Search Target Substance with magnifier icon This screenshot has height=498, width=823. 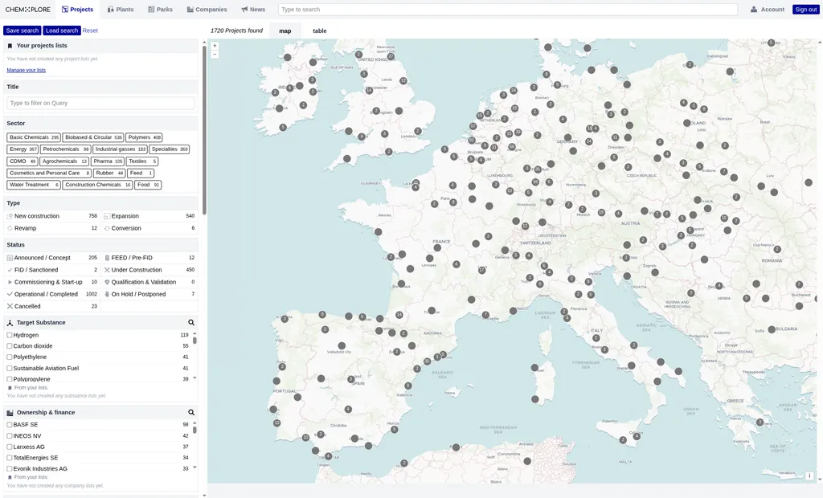(191, 323)
